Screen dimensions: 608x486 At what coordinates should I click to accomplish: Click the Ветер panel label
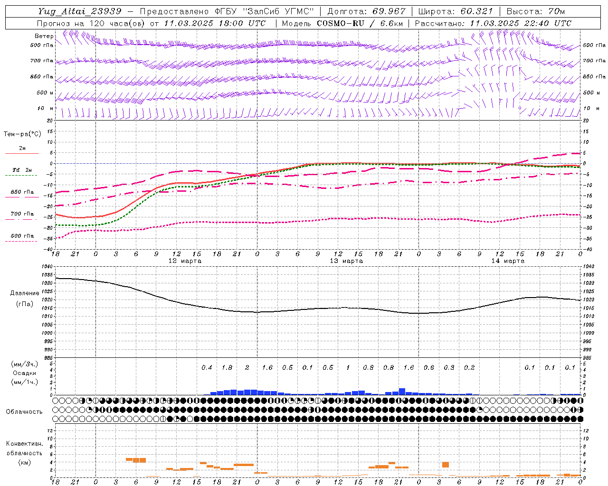point(44,36)
